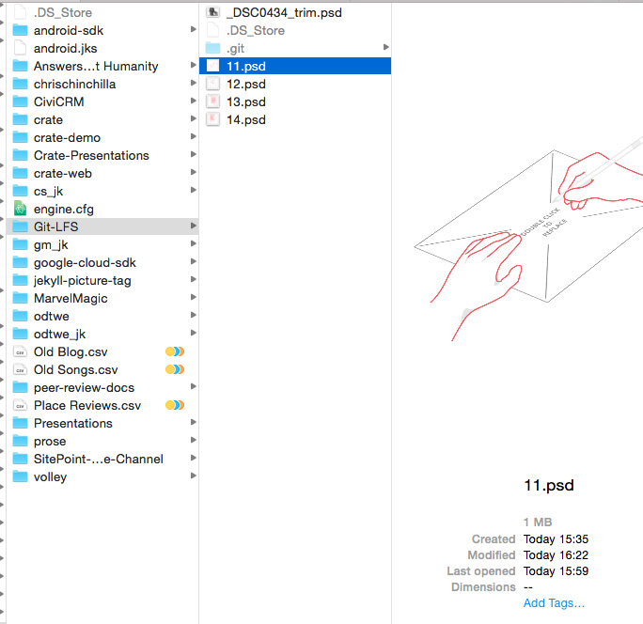Expand the prose folder arrow
643x624 pixels.
(x=193, y=440)
